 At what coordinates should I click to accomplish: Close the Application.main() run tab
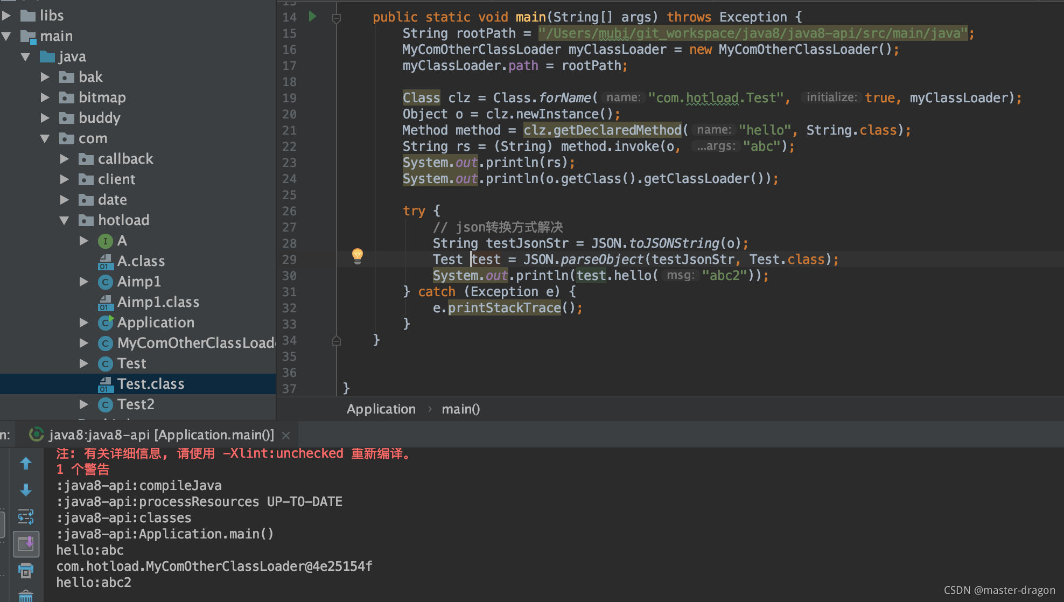[x=286, y=435]
